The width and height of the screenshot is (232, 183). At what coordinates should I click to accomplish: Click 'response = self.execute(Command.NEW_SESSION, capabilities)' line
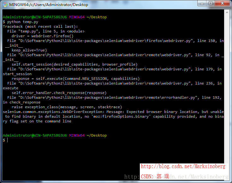(x=76, y=79)
